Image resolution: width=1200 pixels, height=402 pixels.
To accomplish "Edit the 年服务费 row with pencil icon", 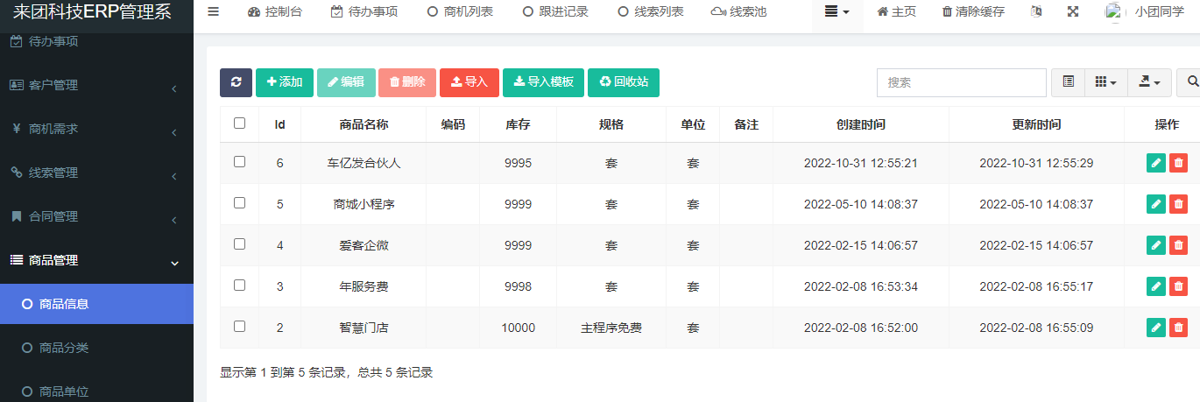I will pyautogui.click(x=1156, y=286).
